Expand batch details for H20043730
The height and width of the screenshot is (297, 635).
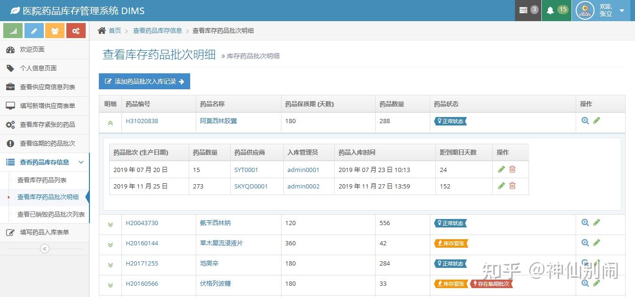click(x=110, y=225)
